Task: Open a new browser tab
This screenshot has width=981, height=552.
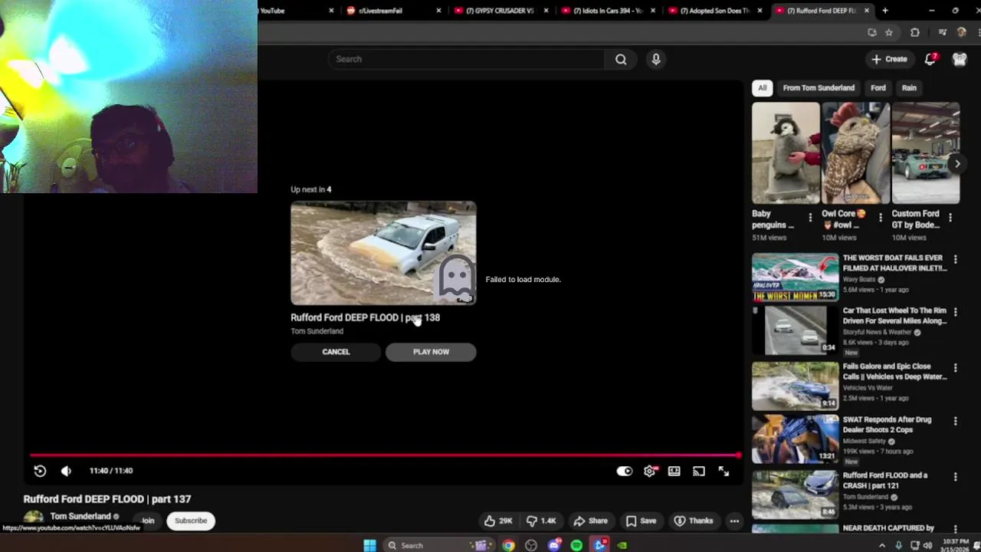Action: tap(885, 11)
